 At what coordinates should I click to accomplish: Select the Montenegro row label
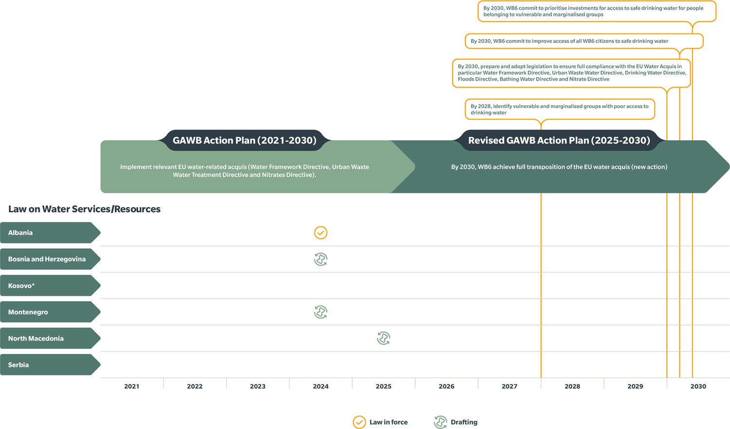tap(50, 312)
